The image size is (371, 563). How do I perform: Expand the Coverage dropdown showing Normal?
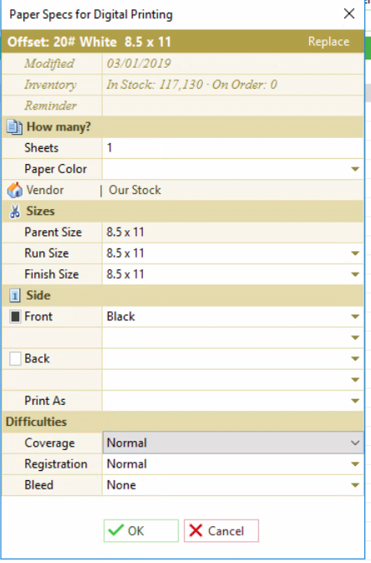pyautogui.click(x=233, y=443)
